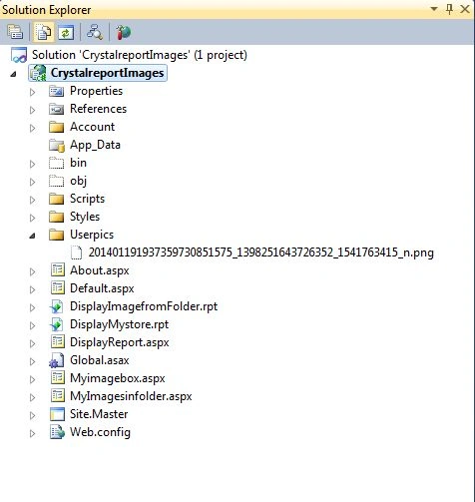Click the Userpics folder icon
This screenshot has height=502, width=475.
tap(56, 235)
